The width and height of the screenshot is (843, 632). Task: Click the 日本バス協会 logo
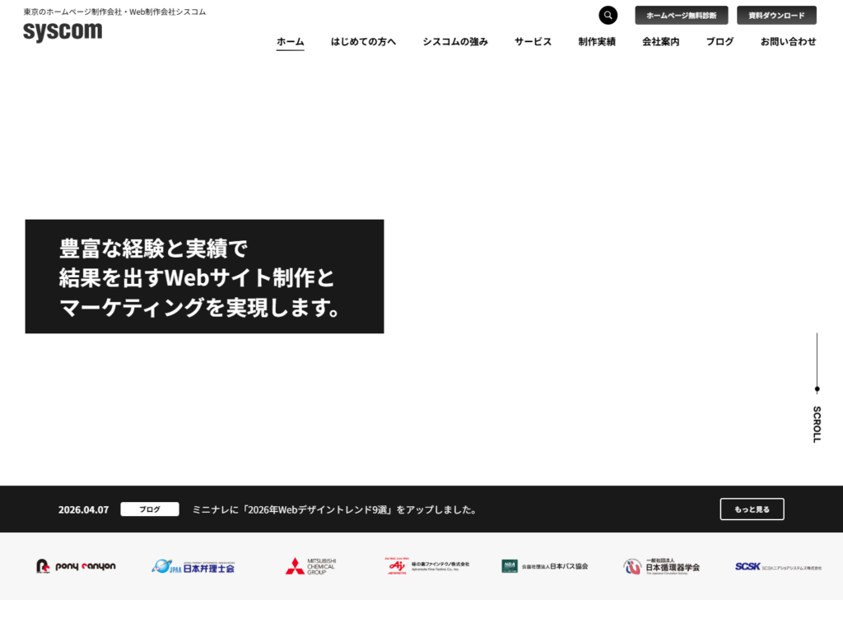[545, 566]
